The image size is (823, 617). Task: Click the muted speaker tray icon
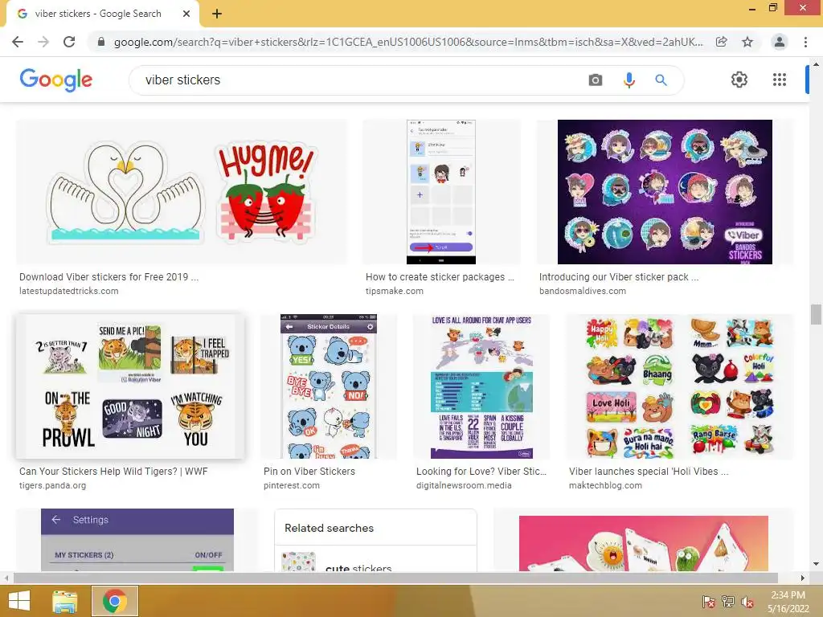(747, 601)
